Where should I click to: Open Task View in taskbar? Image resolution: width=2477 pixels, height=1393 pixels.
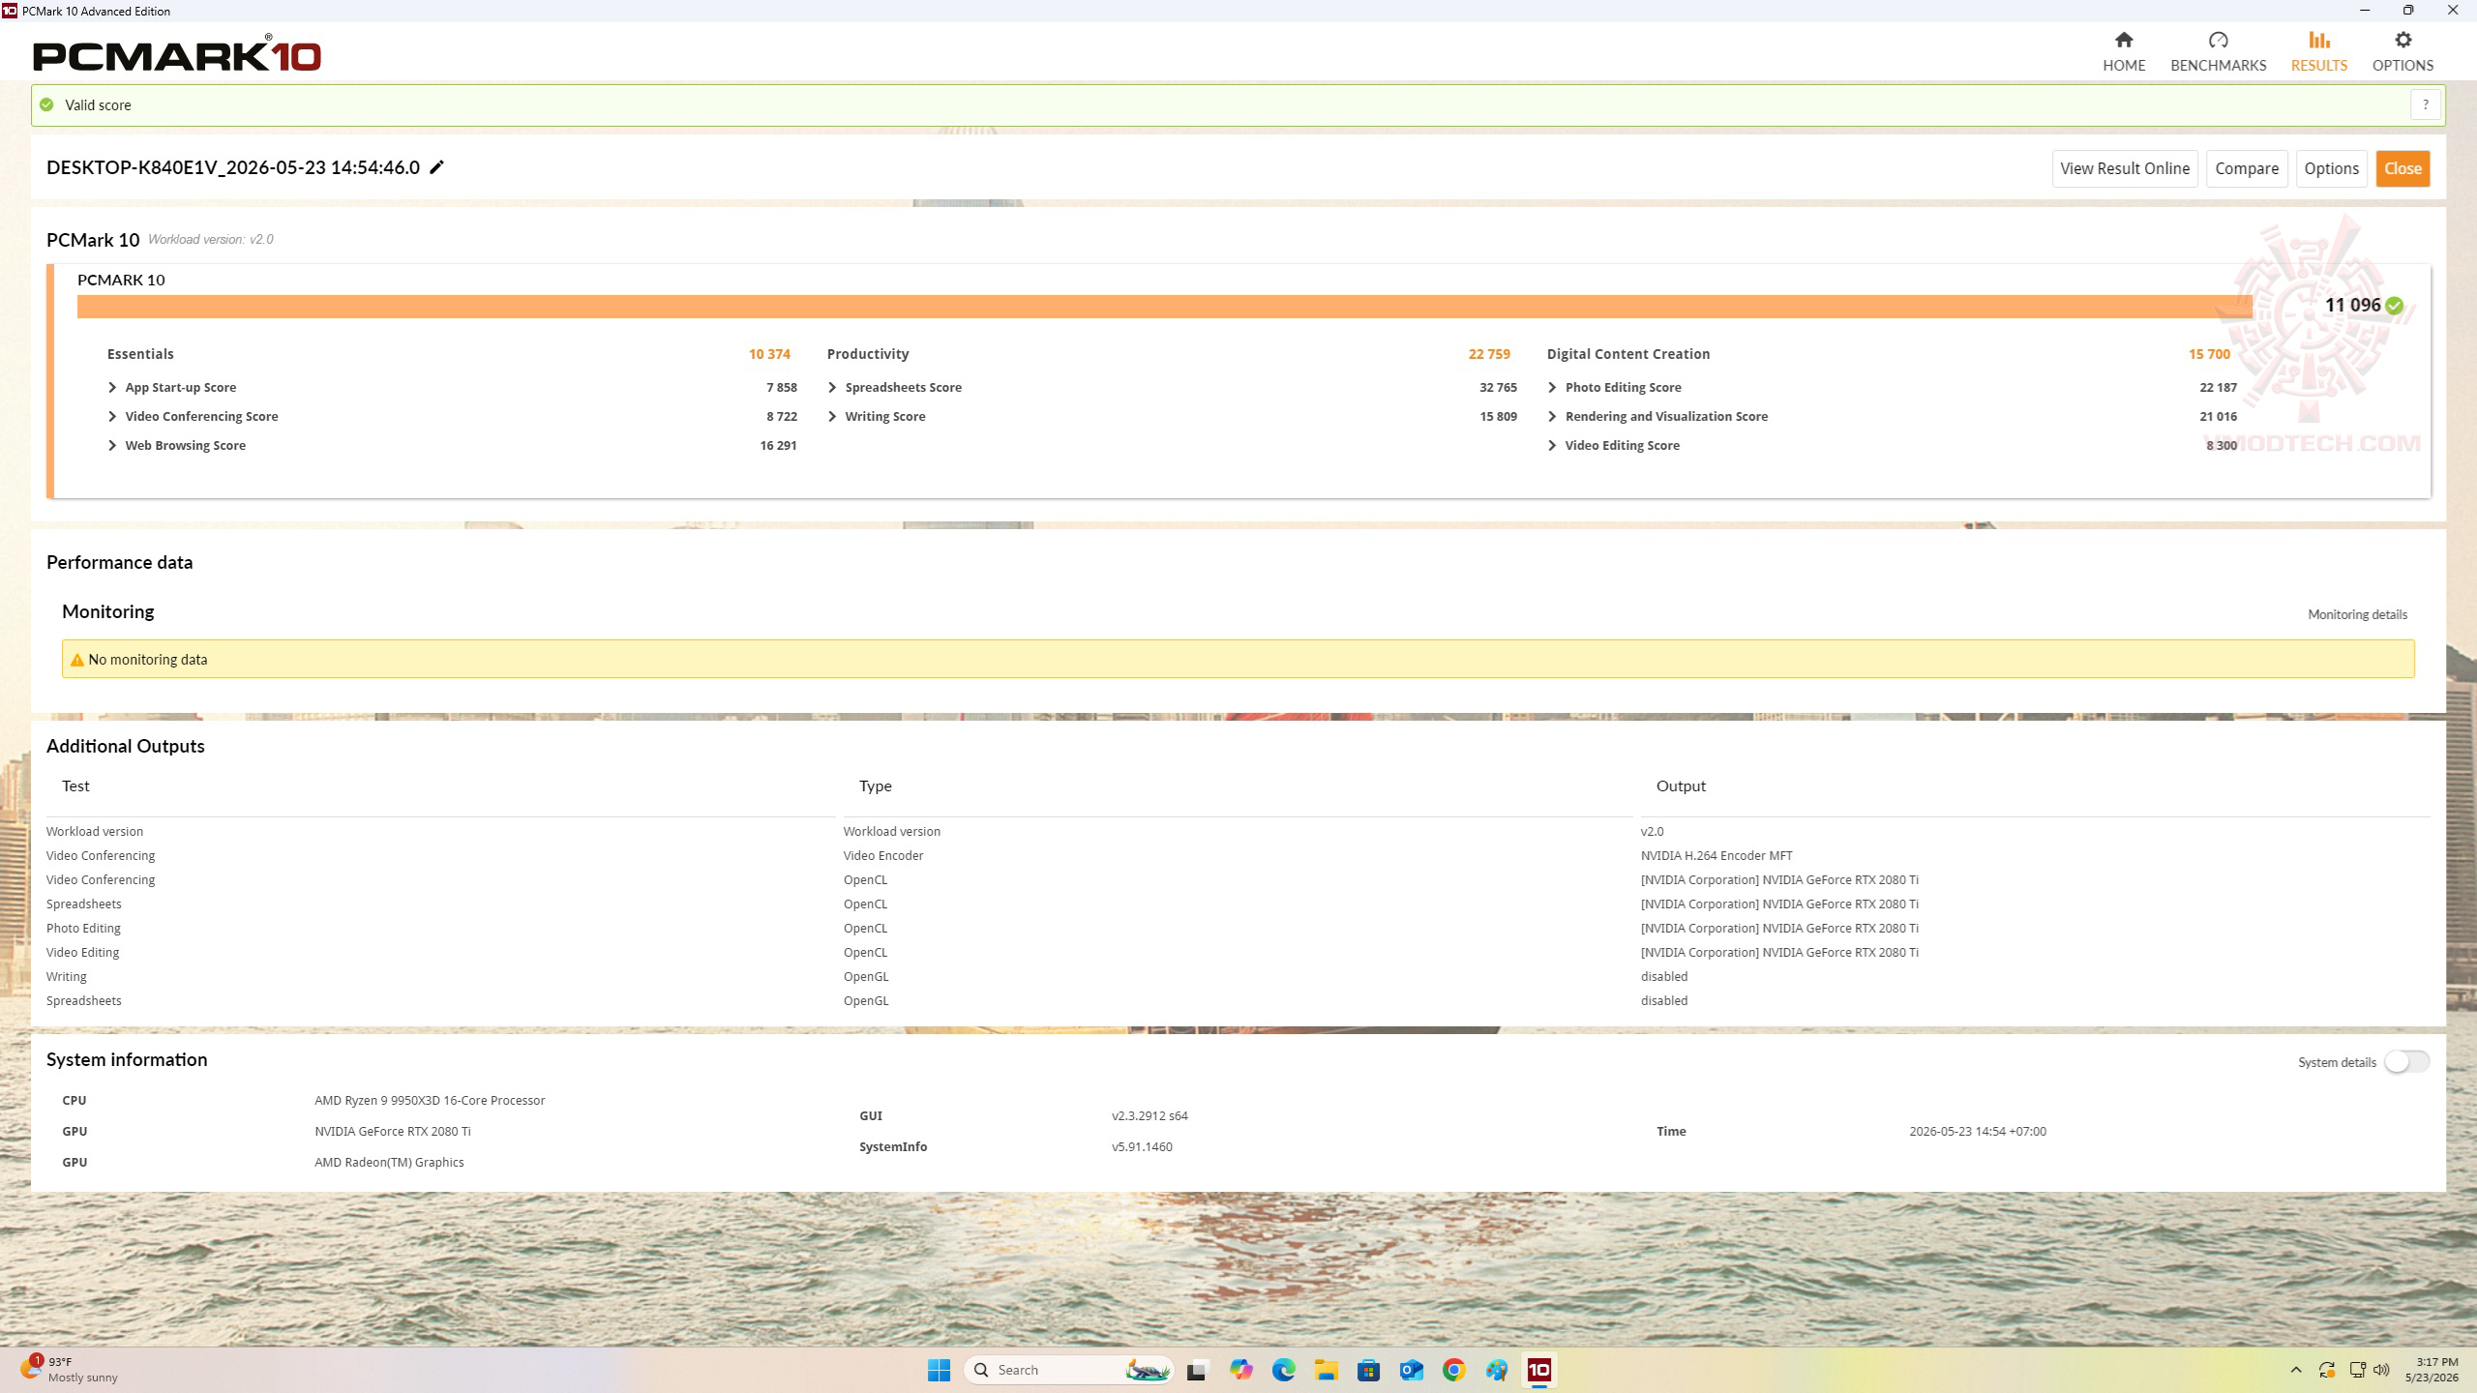point(1198,1370)
